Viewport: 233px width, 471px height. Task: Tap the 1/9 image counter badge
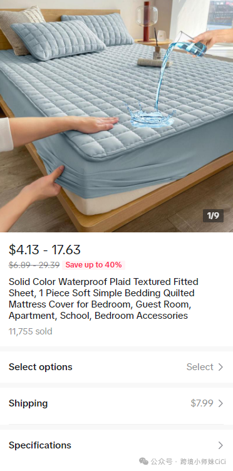pyautogui.click(x=213, y=215)
